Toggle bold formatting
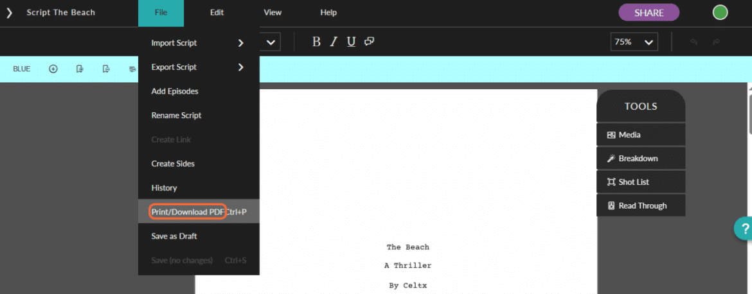The image size is (752, 294). [316, 42]
